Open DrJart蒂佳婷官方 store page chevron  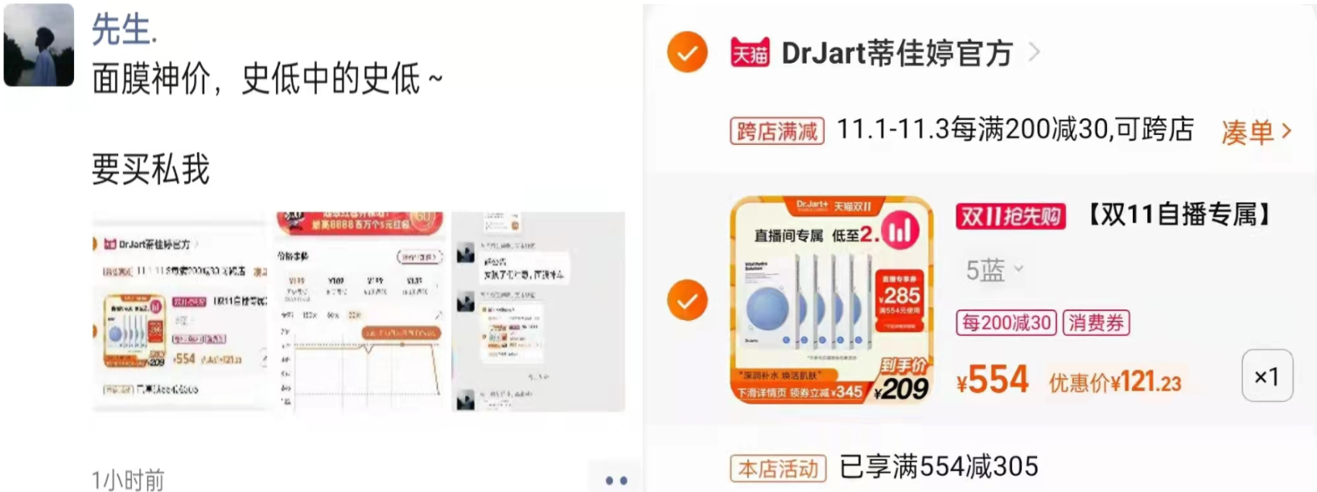coord(1035,52)
